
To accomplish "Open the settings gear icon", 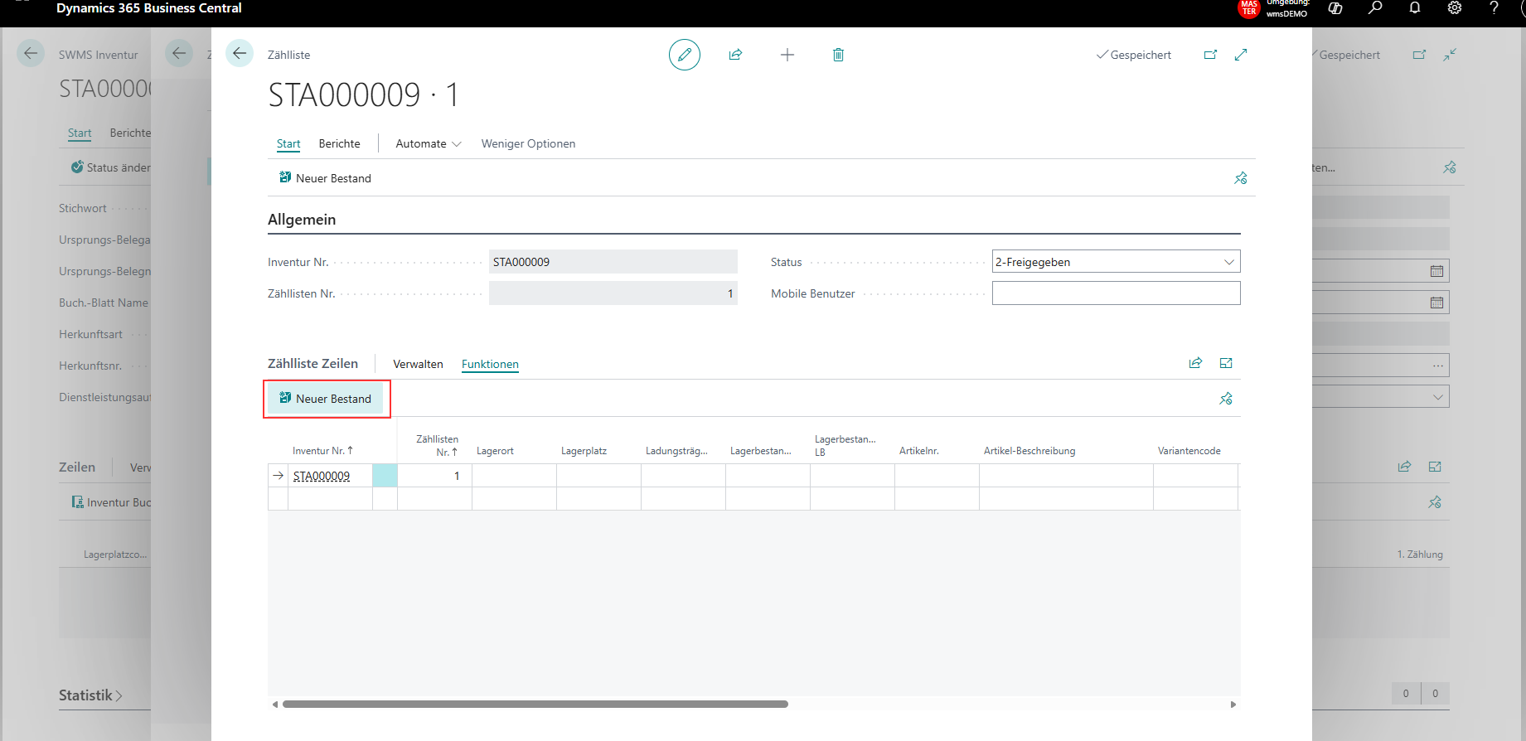I will [1455, 8].
